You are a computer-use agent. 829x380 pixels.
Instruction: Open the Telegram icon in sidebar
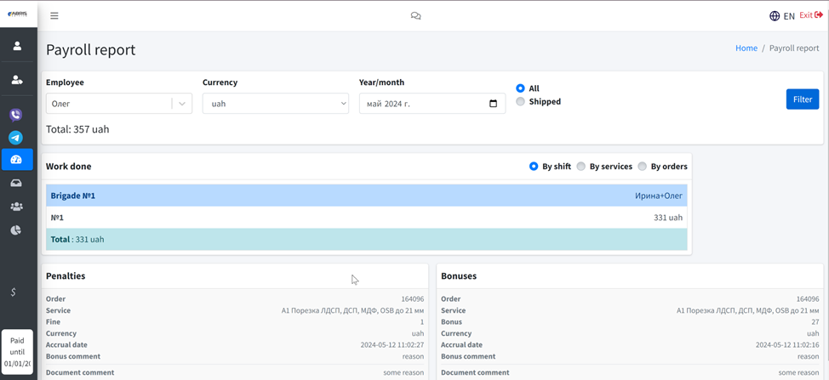tap(16, 137)
